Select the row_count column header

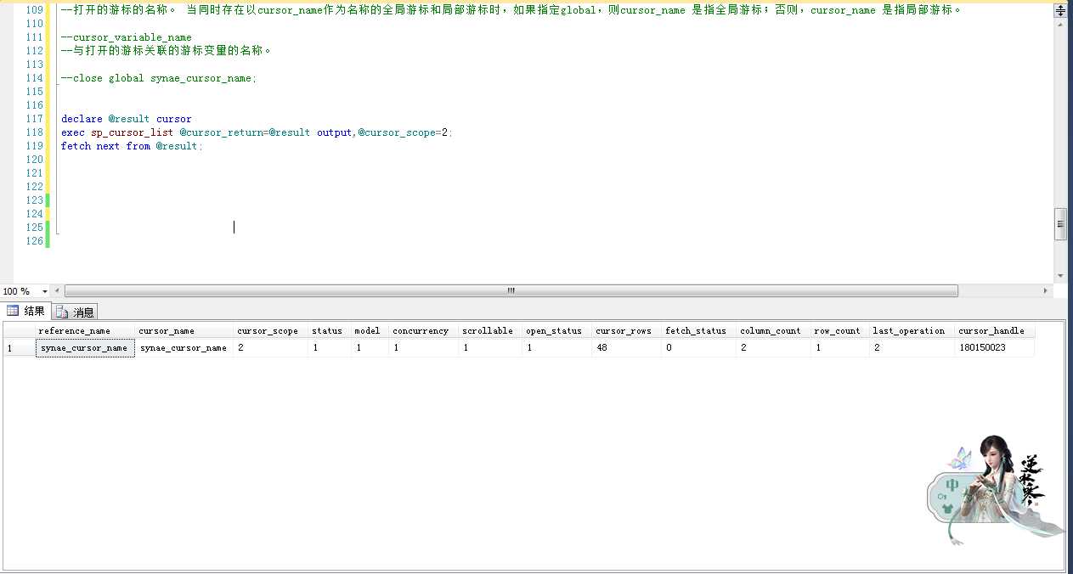coord(840,331)
